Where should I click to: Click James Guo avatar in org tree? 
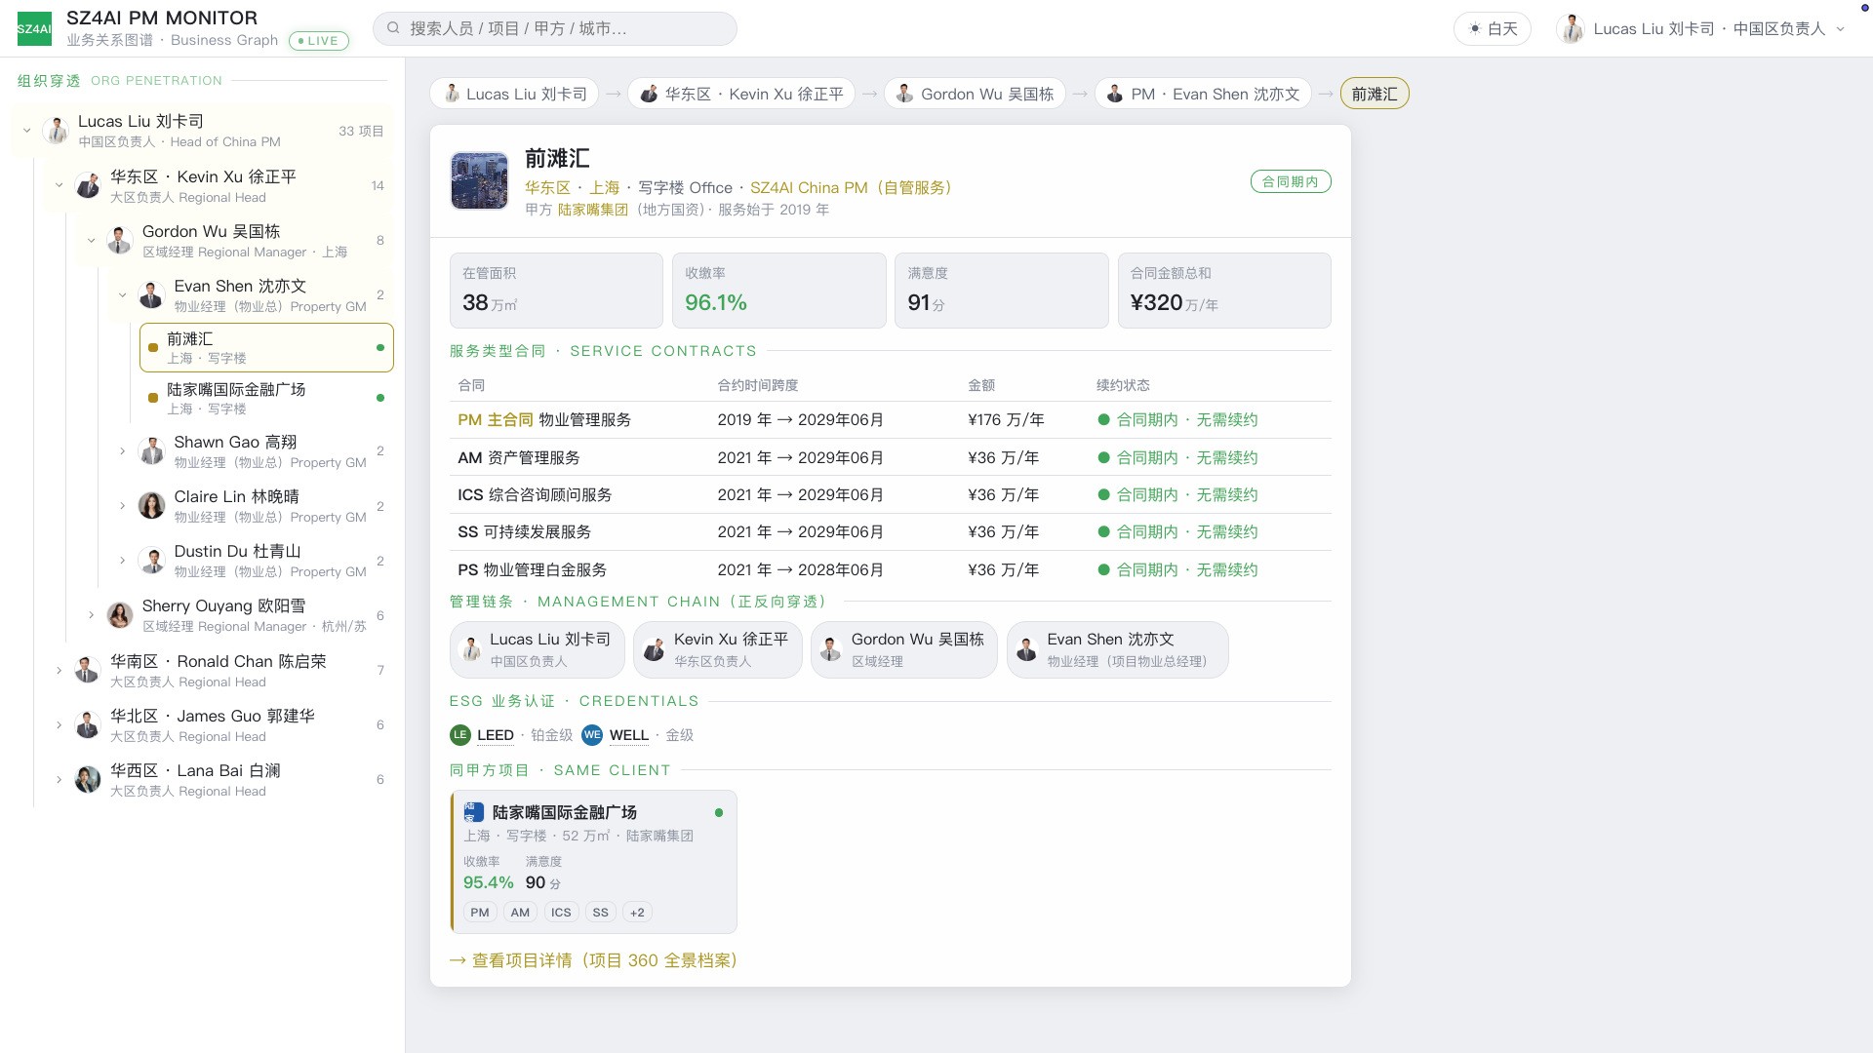88,724
